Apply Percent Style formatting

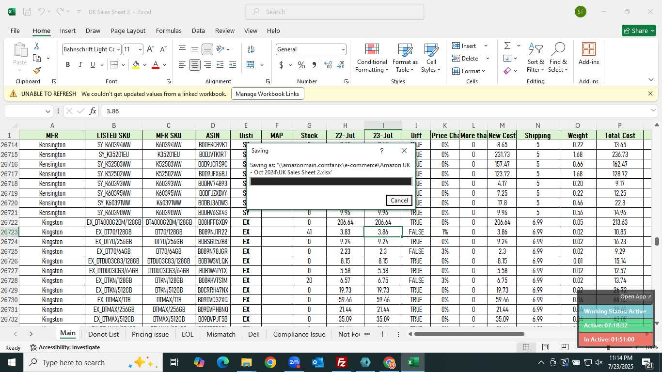(x=301, y=65)
